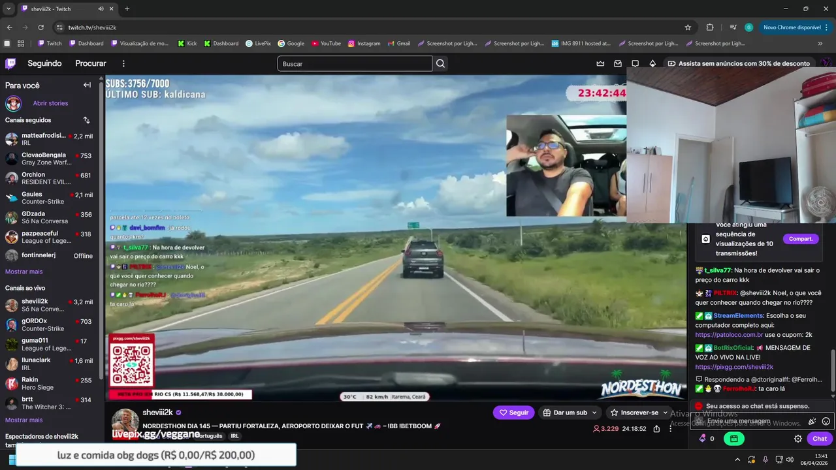Open channel points balance icon

click(x=703, y=439)
